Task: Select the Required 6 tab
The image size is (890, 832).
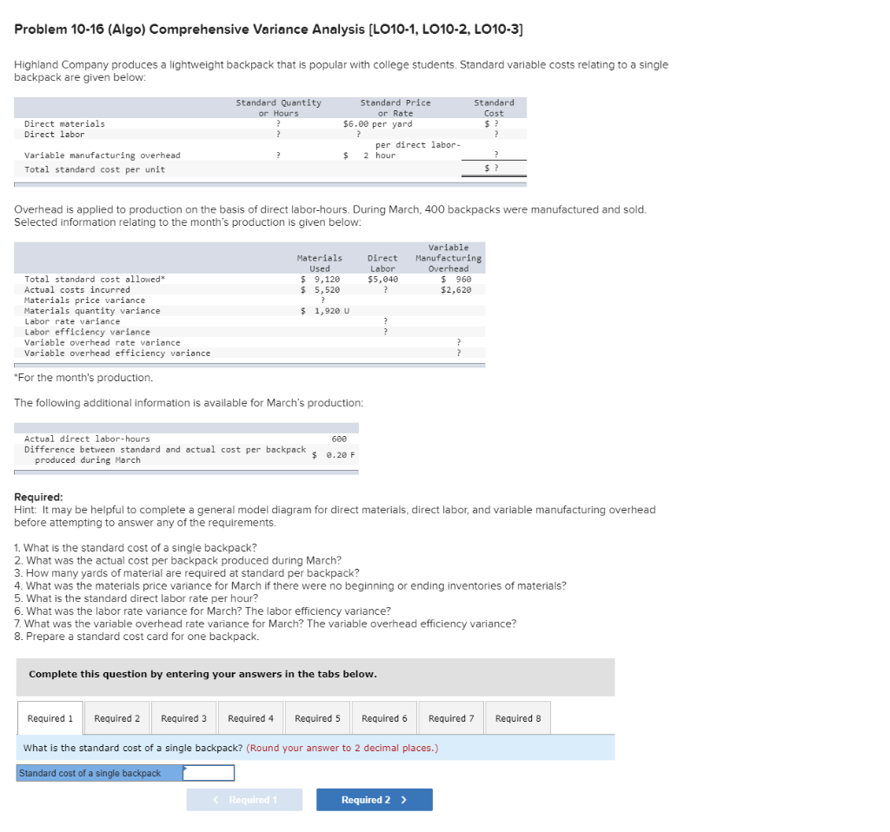Action: tap(384, 717)
